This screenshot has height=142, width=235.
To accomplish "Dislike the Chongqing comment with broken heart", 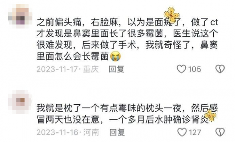I will point(220,69).
